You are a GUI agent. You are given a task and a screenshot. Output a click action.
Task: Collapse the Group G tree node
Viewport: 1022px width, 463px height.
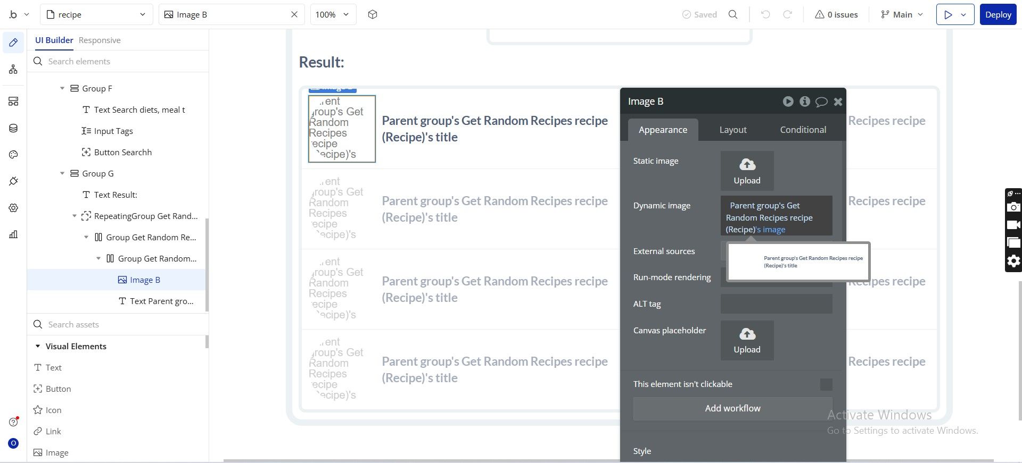click(62, 173)
